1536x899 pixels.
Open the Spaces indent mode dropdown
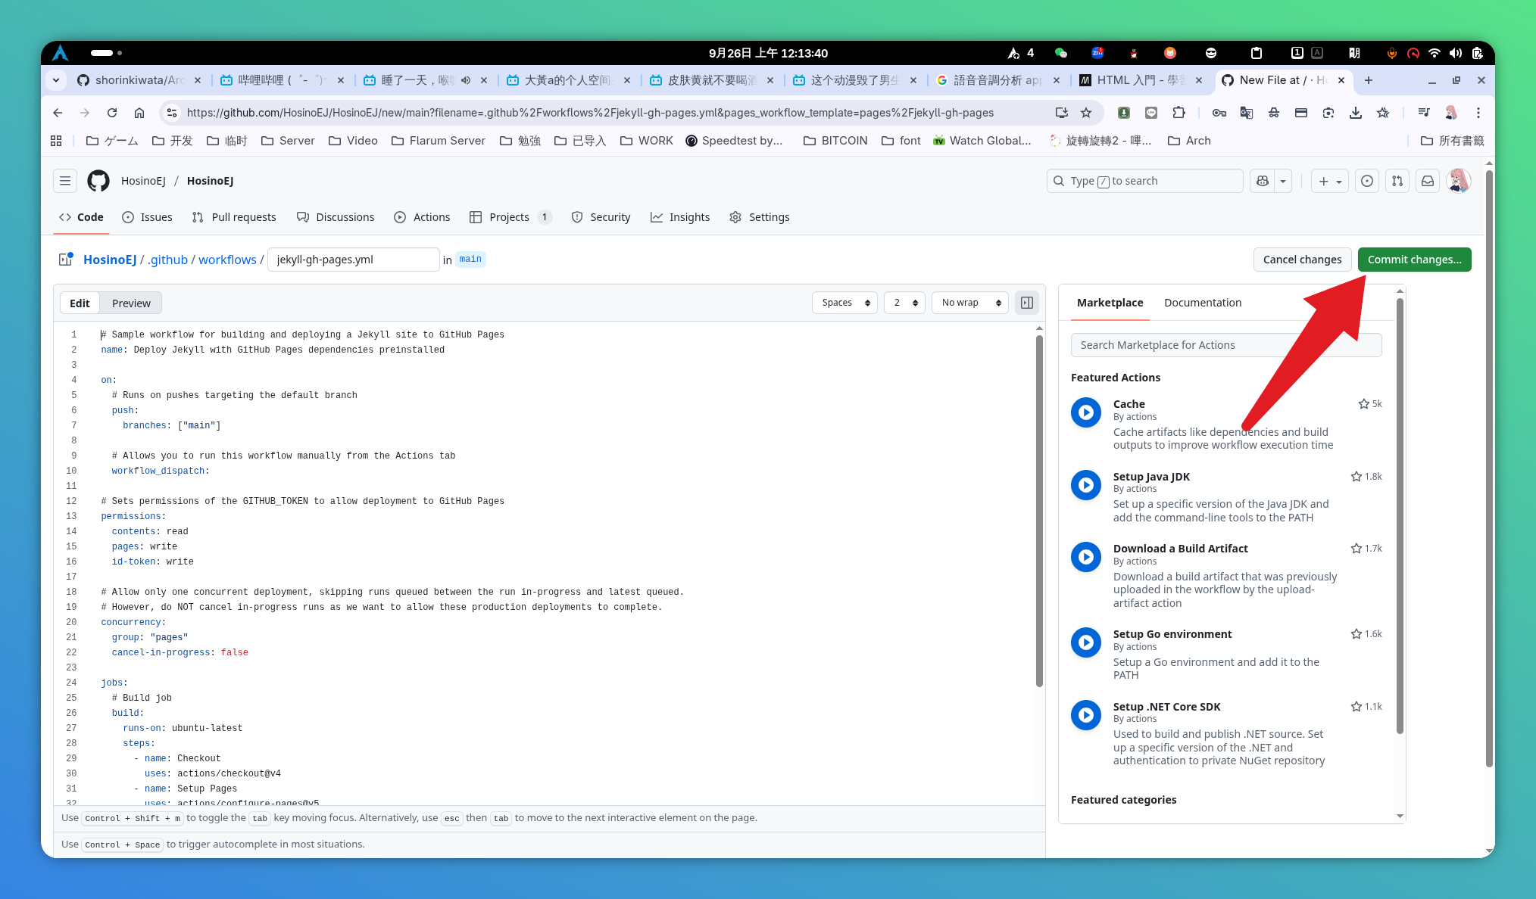tap(845, 303)
